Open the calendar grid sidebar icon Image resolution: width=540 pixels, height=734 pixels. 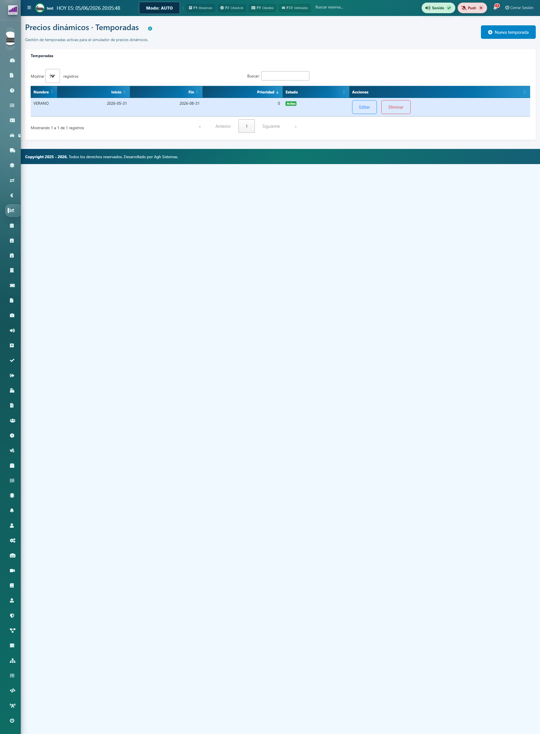tap(12, 225)
